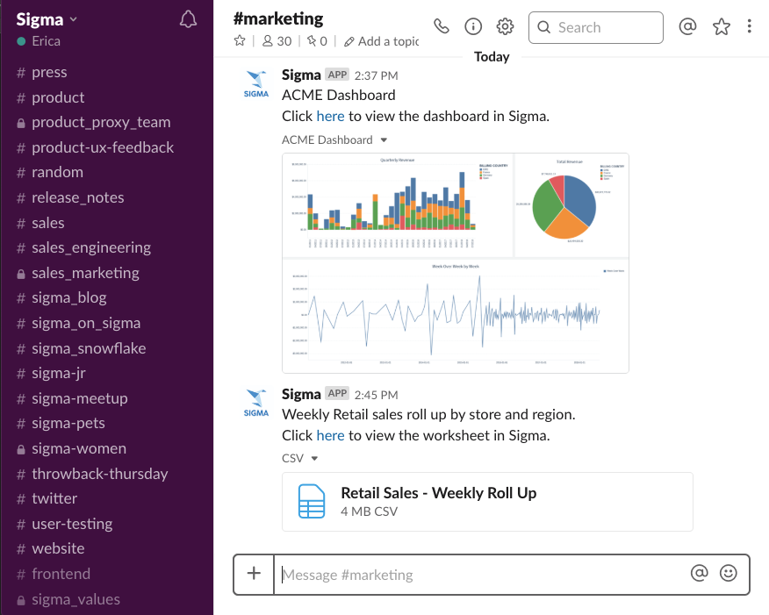Start a call with phone icon
This screenshot has height=615, width=769.
tap(442, 26)
